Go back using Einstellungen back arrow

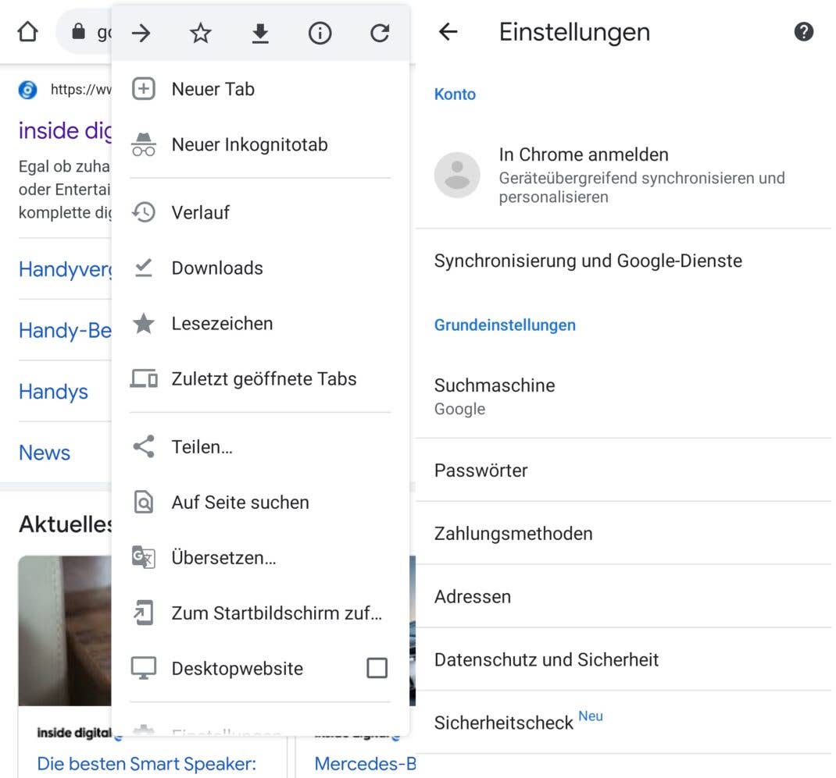pos(448,32)
